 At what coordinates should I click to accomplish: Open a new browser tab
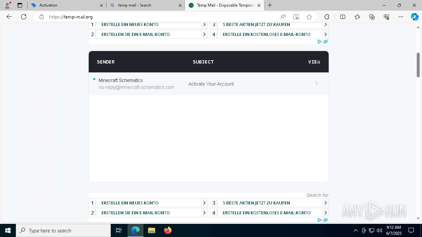click(x=270, y=5)
